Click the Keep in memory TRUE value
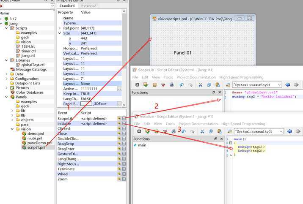Image resolution: width=303 pixels, height=204 pixels. (85, 94)
